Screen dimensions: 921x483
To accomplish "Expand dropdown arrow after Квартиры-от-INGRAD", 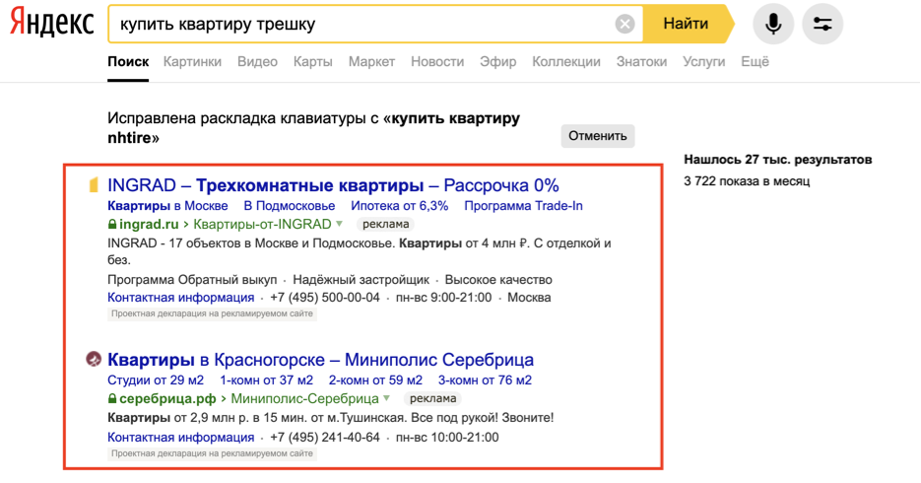I will (x=340, y=224).
